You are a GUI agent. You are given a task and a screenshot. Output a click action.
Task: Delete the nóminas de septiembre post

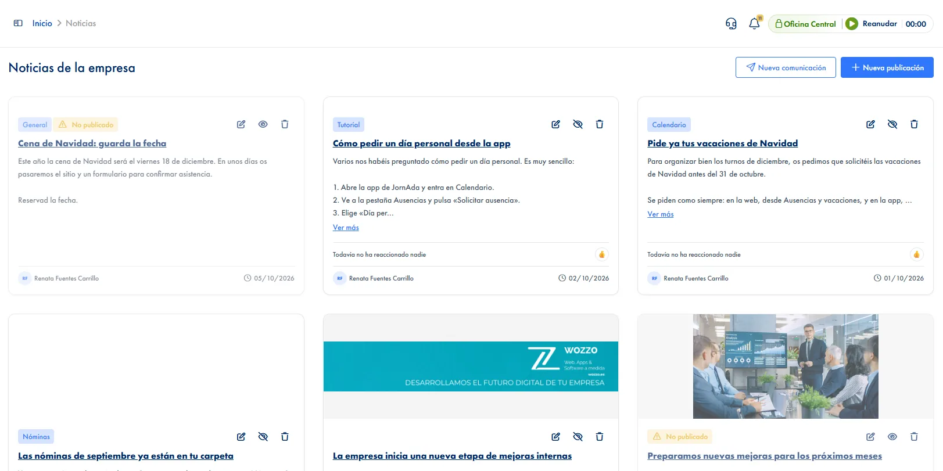point(285,437)
